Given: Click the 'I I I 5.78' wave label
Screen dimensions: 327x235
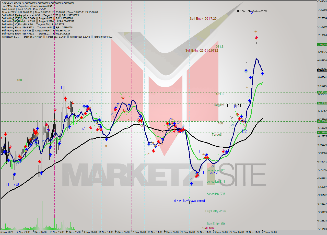Looking at the screenshot, I should (210, 172).
